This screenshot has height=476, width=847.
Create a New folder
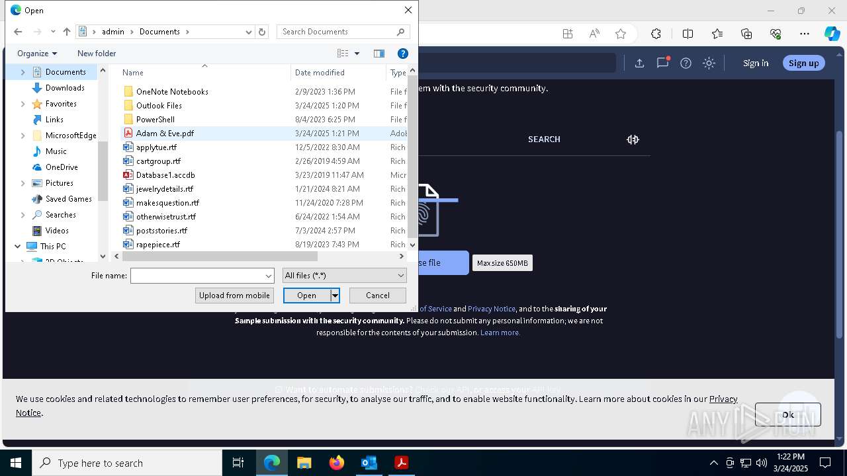(97, 54)
